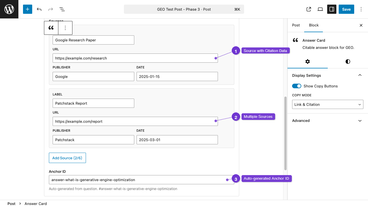Open the block options three-dot menu

tap(65, 28)
